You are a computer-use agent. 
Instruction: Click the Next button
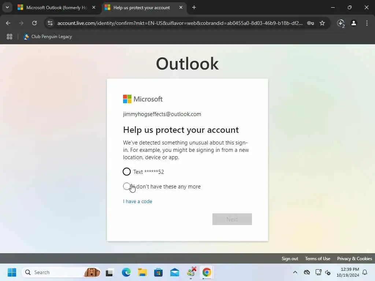point(232,219)
